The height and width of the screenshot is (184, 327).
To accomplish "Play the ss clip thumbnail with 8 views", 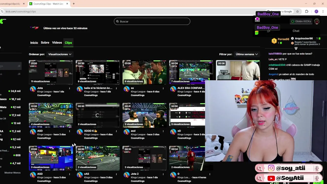I will 144,72.
